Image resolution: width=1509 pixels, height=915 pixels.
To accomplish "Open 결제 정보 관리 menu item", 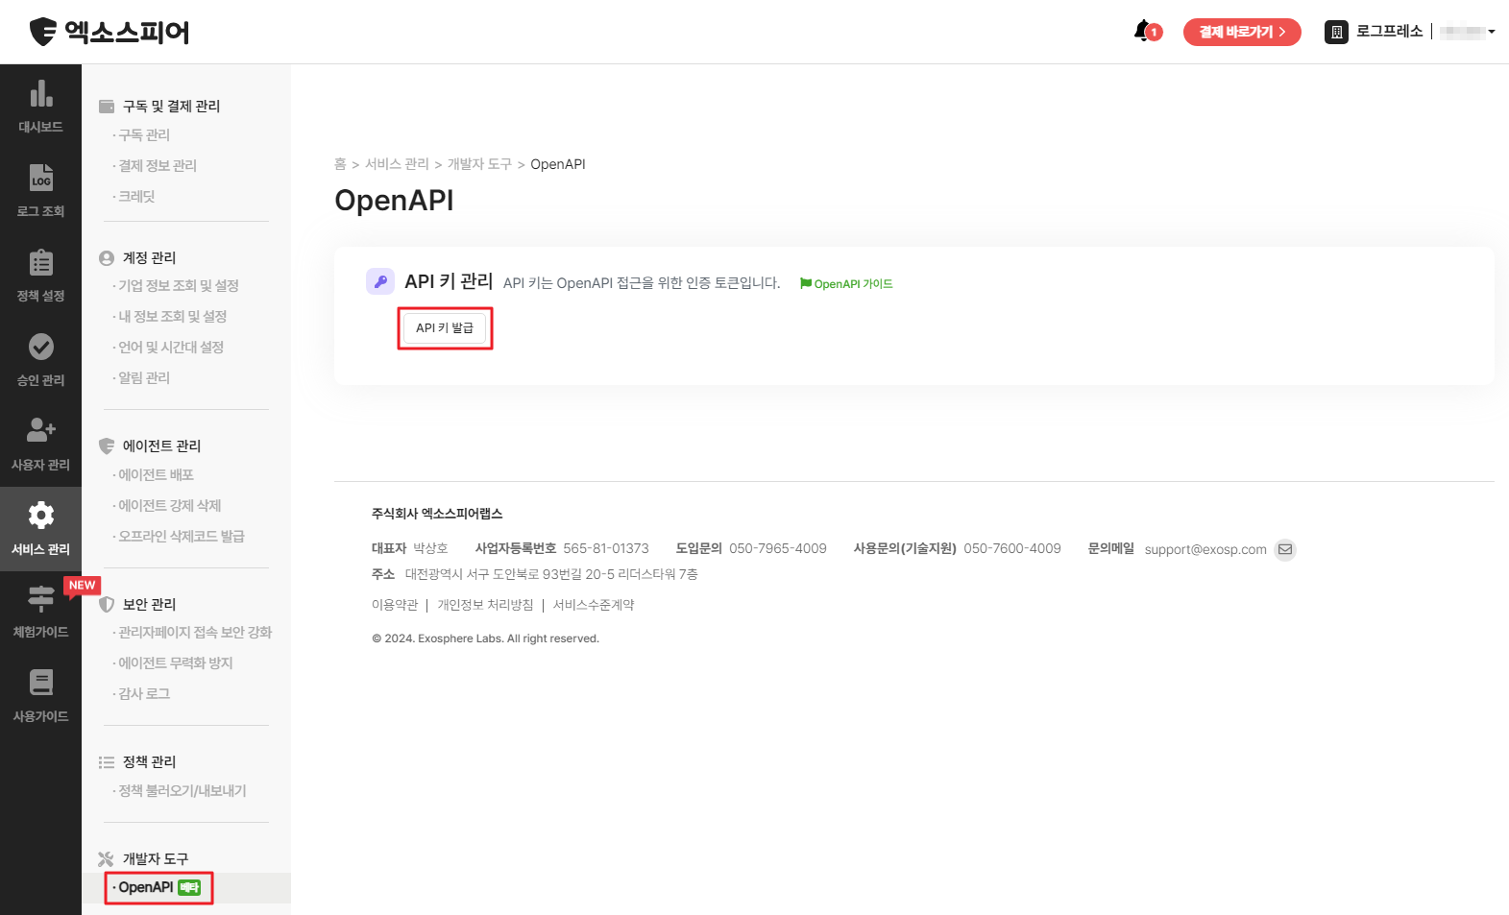I will tap(158, 165).
